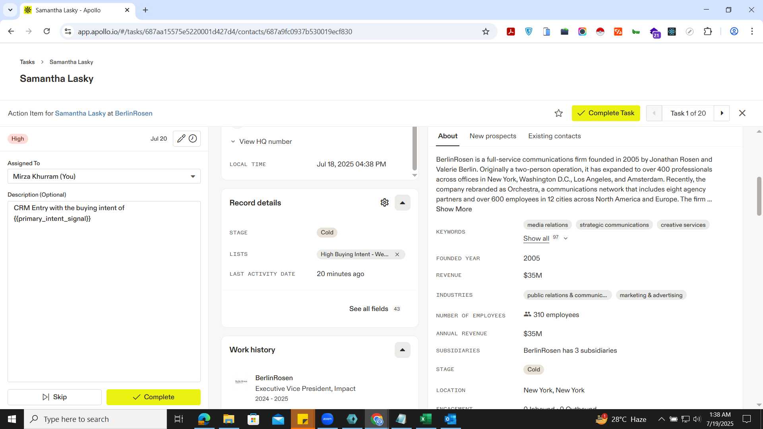This screenshot has height=429, width=763.
Task: Open Microsoft Edge from the taskbar
Action: pos(204,419)
